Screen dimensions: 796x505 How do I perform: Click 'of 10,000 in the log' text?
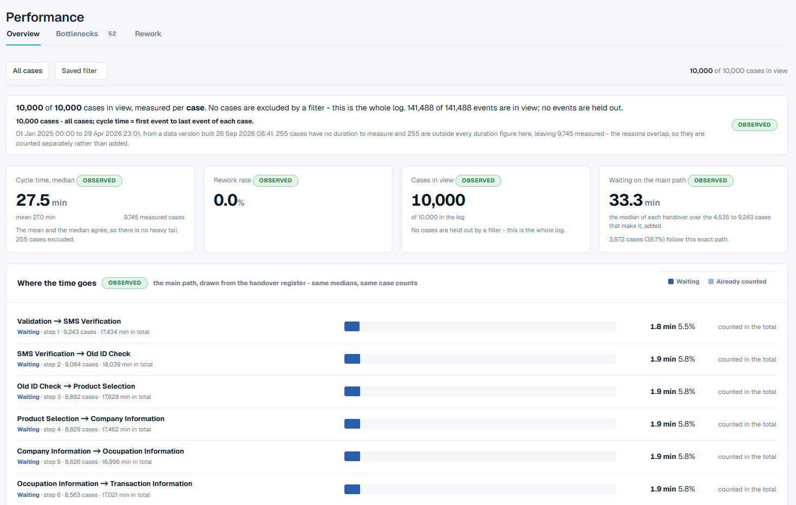pyautogui.click(x=438, y=217)
